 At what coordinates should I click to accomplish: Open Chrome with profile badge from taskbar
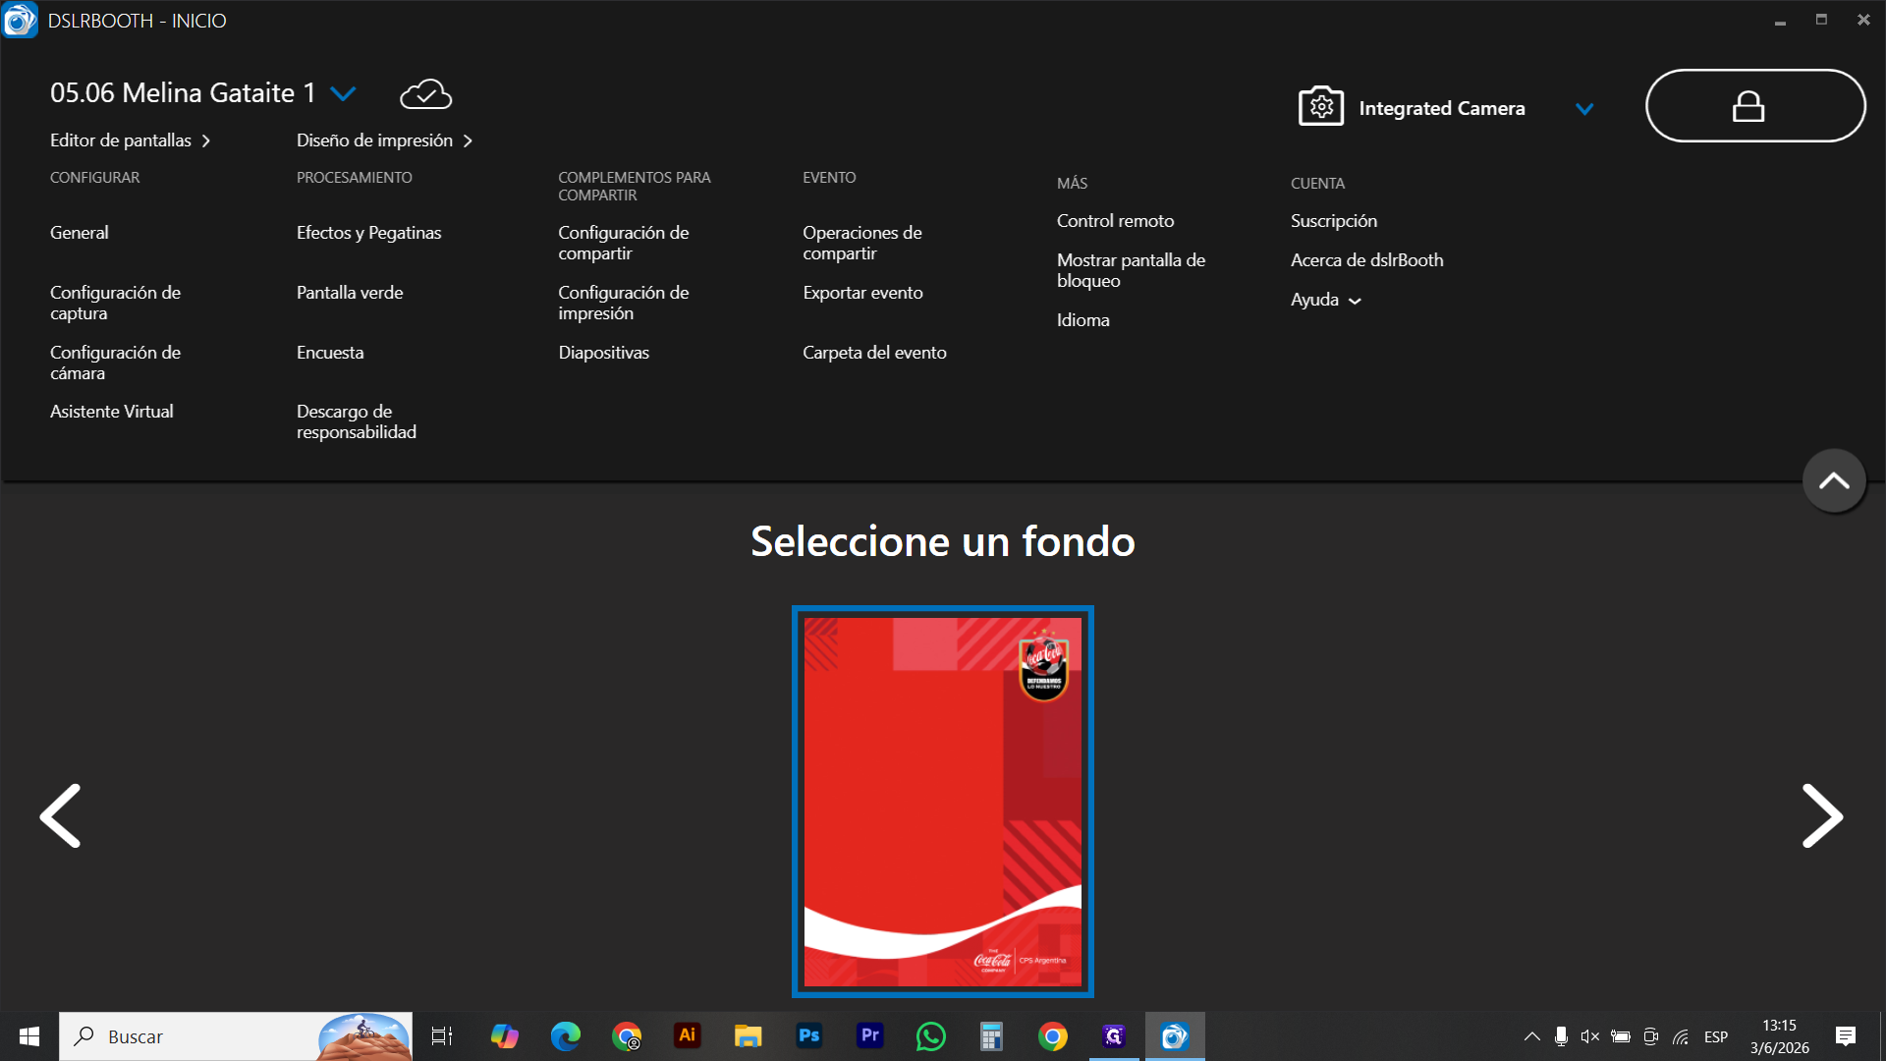(x=626, y=1036)
